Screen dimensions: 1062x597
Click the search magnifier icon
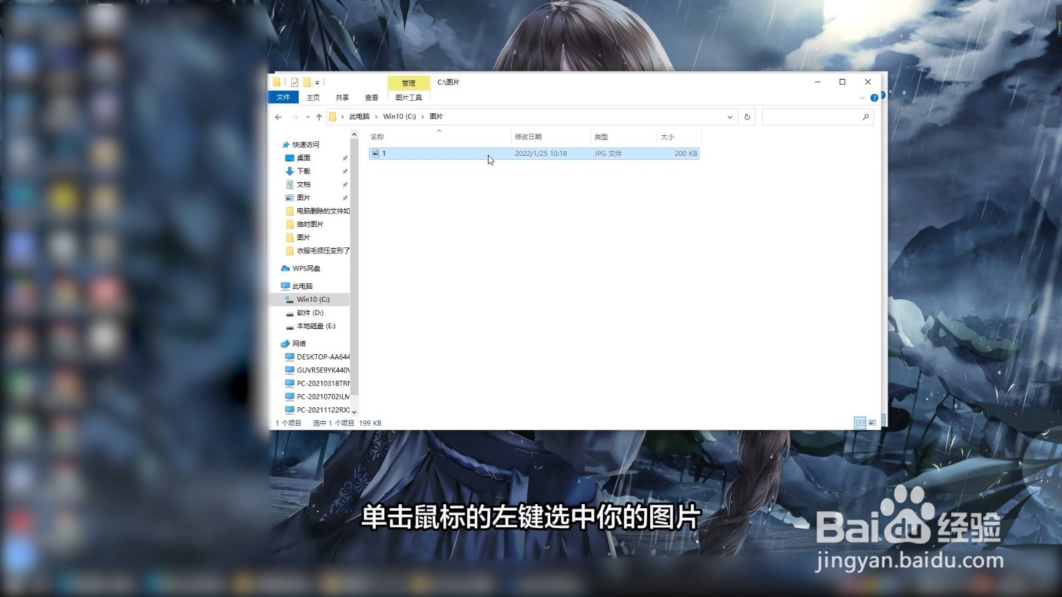(x=866, y=117)
